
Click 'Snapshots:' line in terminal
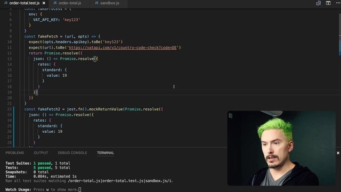click(x=27, y=172)
